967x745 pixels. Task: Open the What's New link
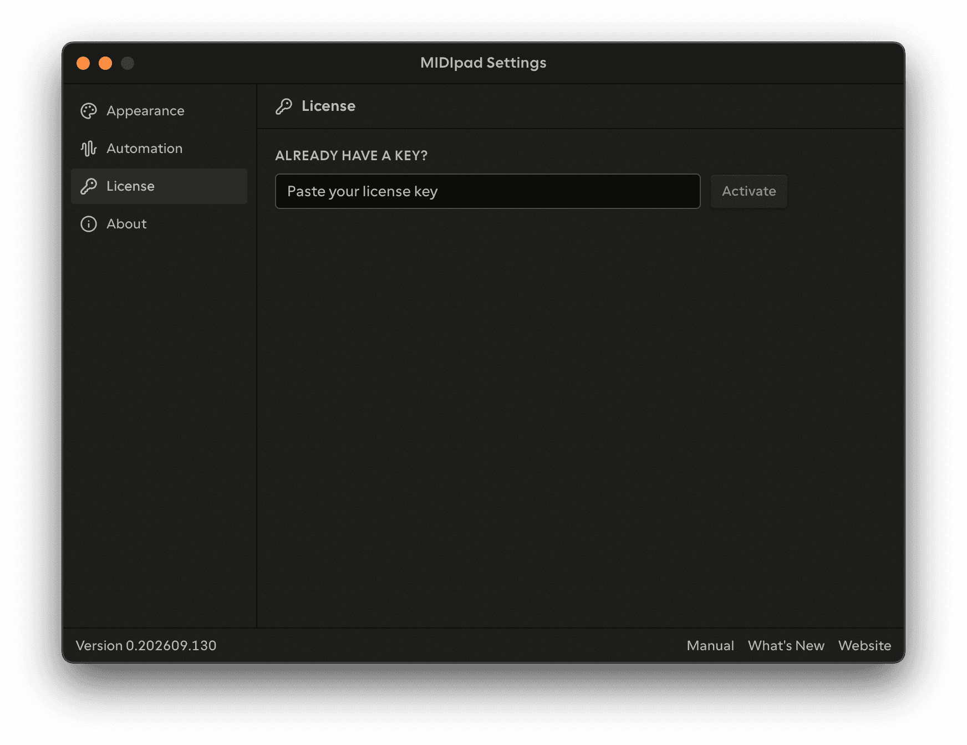click(x=786, y=646)
